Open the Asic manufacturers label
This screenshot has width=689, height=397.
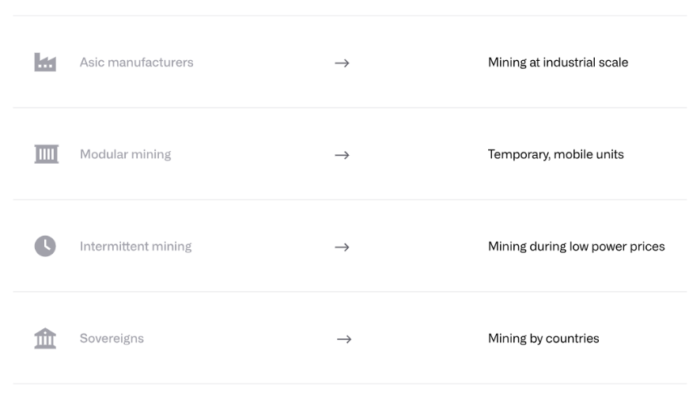tap(136, 62)
